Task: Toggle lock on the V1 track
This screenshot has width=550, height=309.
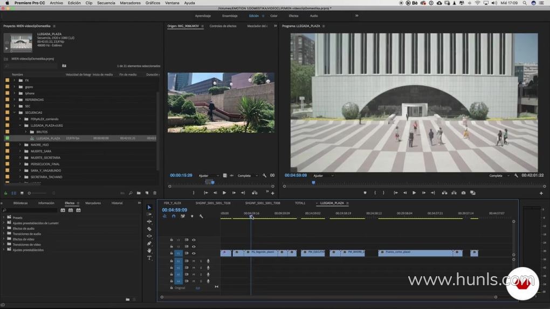Action: (x=171, y=253)
